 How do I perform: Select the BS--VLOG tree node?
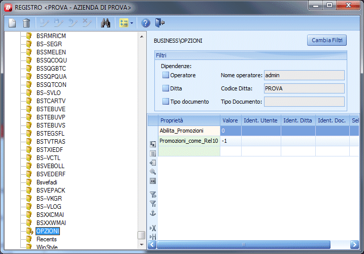[49, 207]
